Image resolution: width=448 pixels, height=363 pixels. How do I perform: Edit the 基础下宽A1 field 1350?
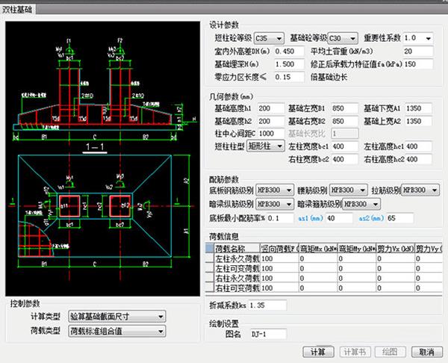419,108
